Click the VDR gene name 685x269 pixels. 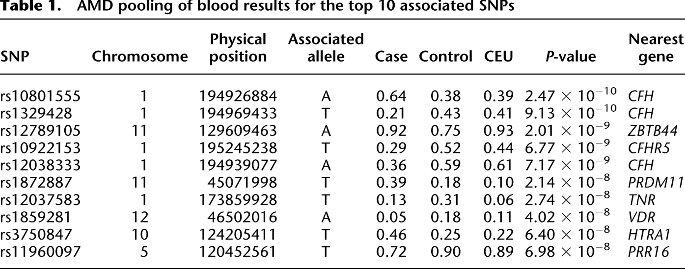[x=641, y=217]
